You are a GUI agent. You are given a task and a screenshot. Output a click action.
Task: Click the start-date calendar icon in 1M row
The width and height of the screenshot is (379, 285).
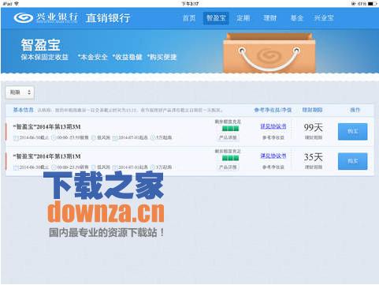click(115, 167)
